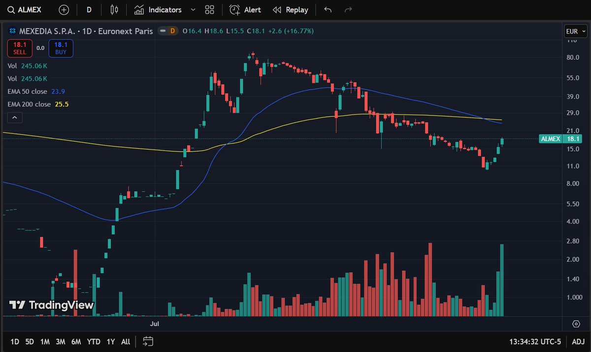This screenshot has height=352, width=591.
Task: Click the TradingView logo
Action: [51, 305]
